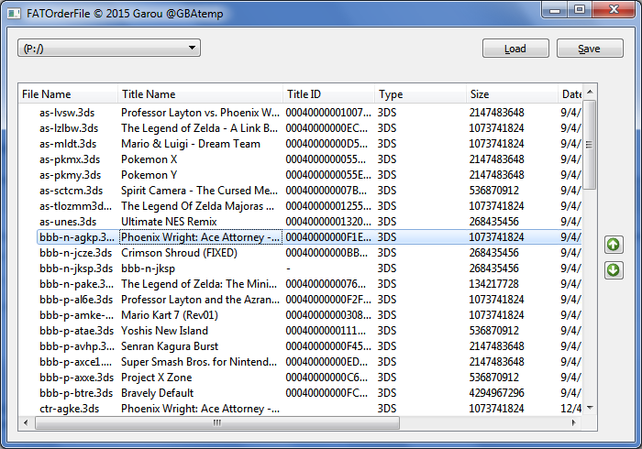Image resolution: width=642 pixels, height=449 pixels.
Task: Select file as-pkmx.3ds
Action: pyautogui.click(x=70, y=159)
